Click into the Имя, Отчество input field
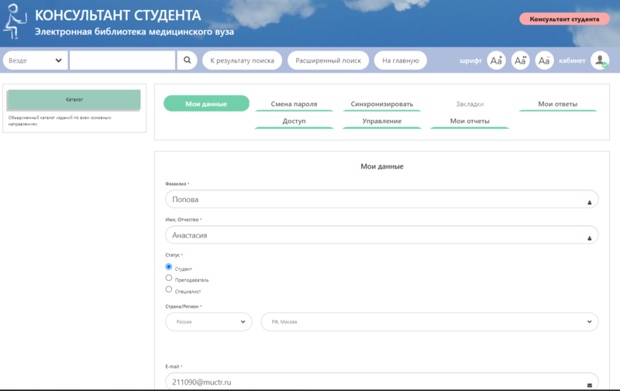Screen dimensions: 620x391 point(372,235)
